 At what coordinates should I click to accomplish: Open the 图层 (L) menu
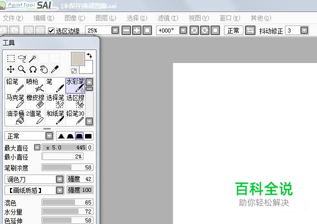point(105,18)
